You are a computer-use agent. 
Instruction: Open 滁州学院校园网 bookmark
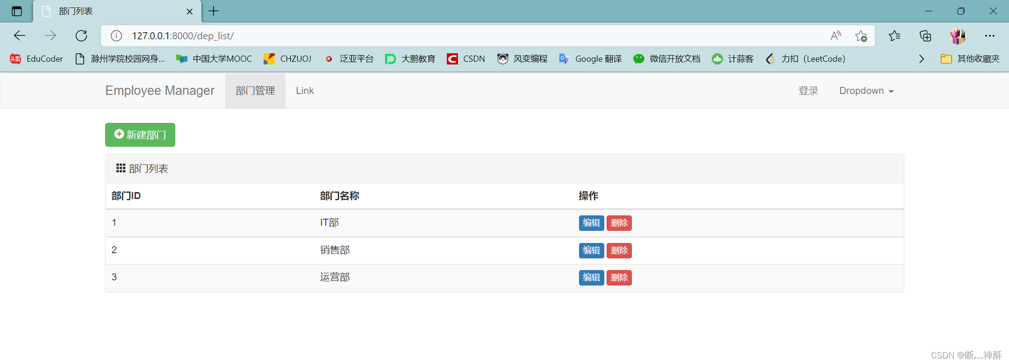120,59
